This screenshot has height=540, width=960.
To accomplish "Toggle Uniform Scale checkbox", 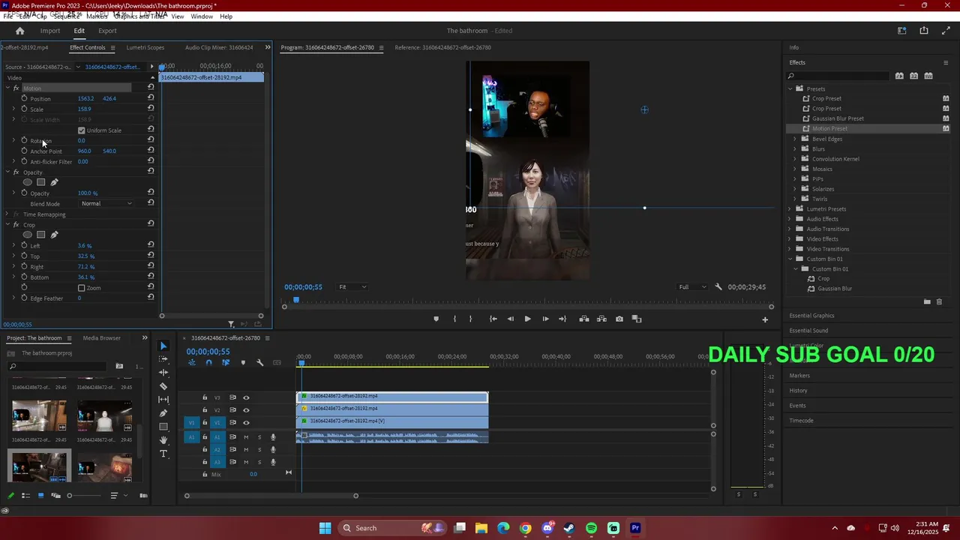I will [x=82, y=130].
